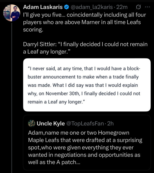Click the Adam Laskaris display name
The image size is (154, 173).
(x=43, y=7)
